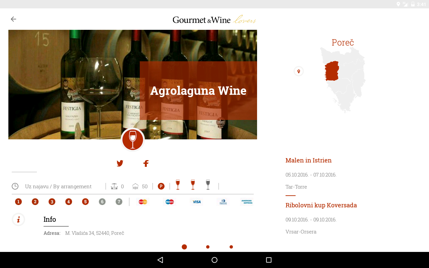Tap Android recent apps button
This screenshot has height=268, width=429.
click(x=268, y=260)
